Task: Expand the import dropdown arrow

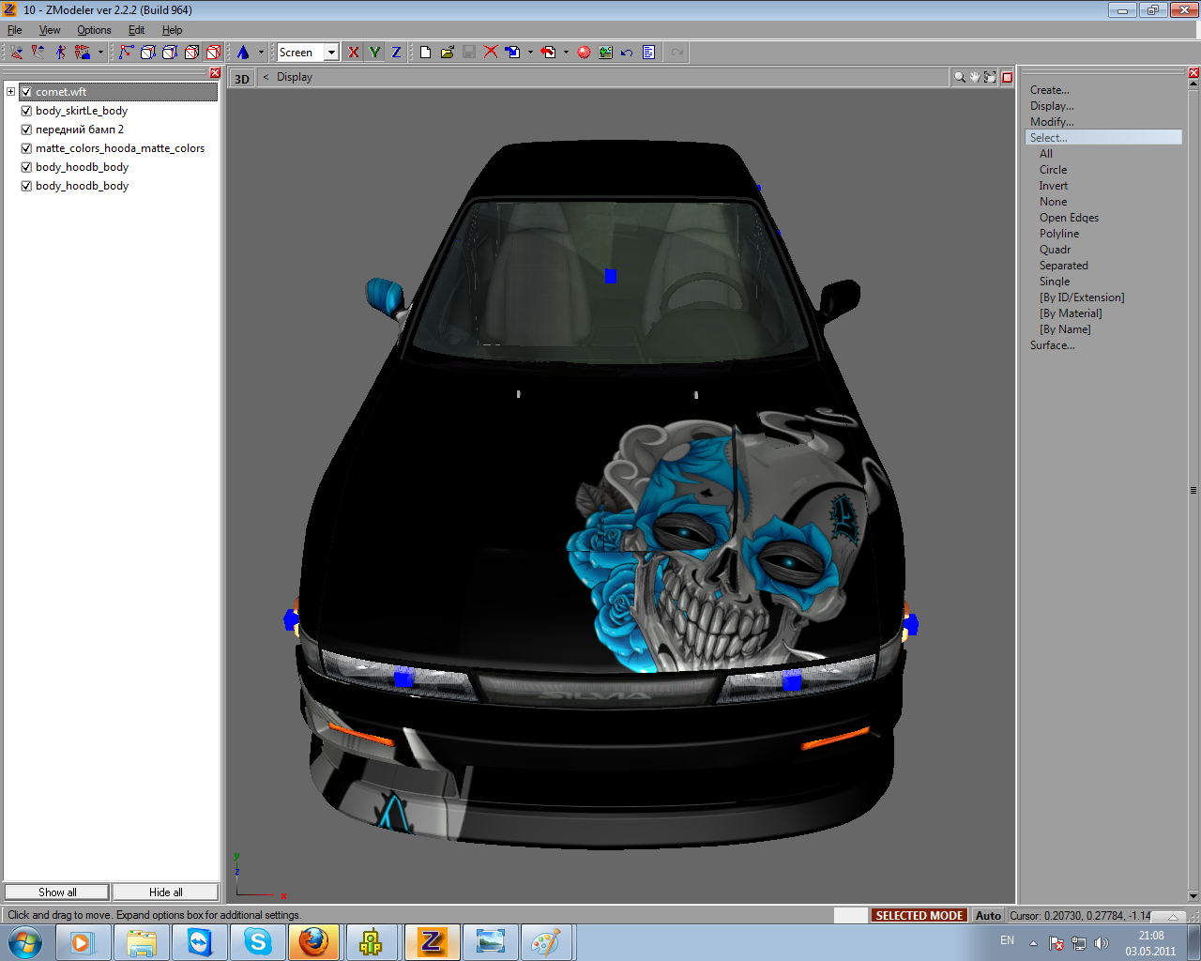Action: pyautogui.click(x=530, y=53)
